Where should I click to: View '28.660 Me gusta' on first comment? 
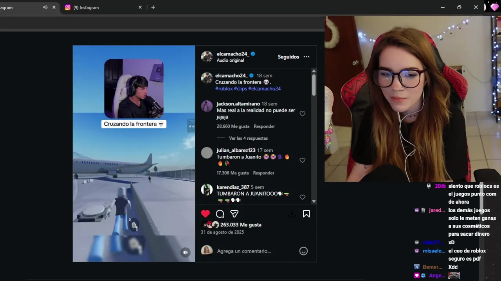(x=233, y=126)
